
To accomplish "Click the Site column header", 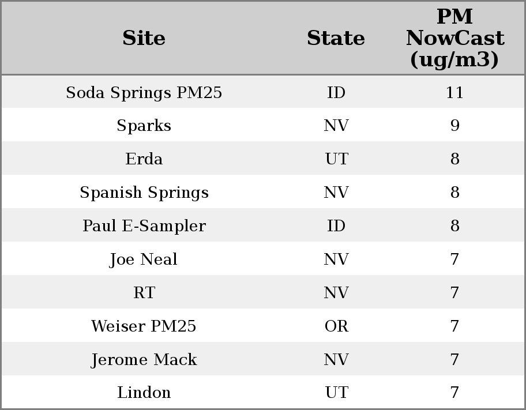I will [x=144, y=38].
